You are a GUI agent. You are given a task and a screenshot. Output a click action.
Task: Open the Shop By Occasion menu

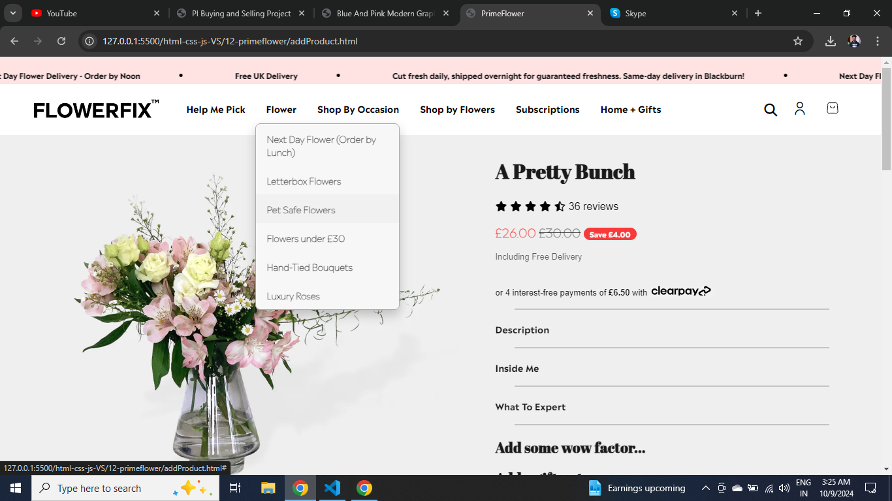(x=358, y=110)
